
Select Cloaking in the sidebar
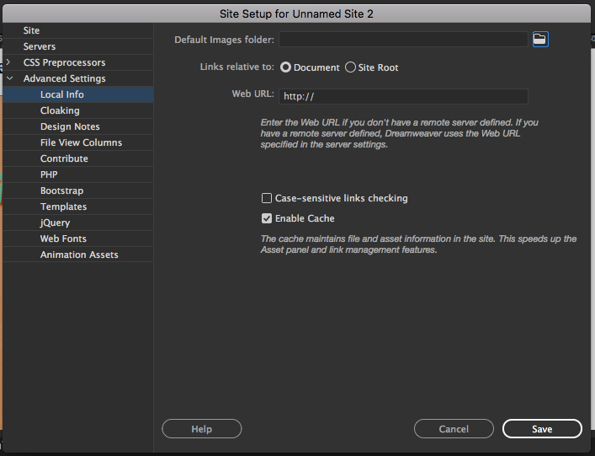(x=60, y=110)
